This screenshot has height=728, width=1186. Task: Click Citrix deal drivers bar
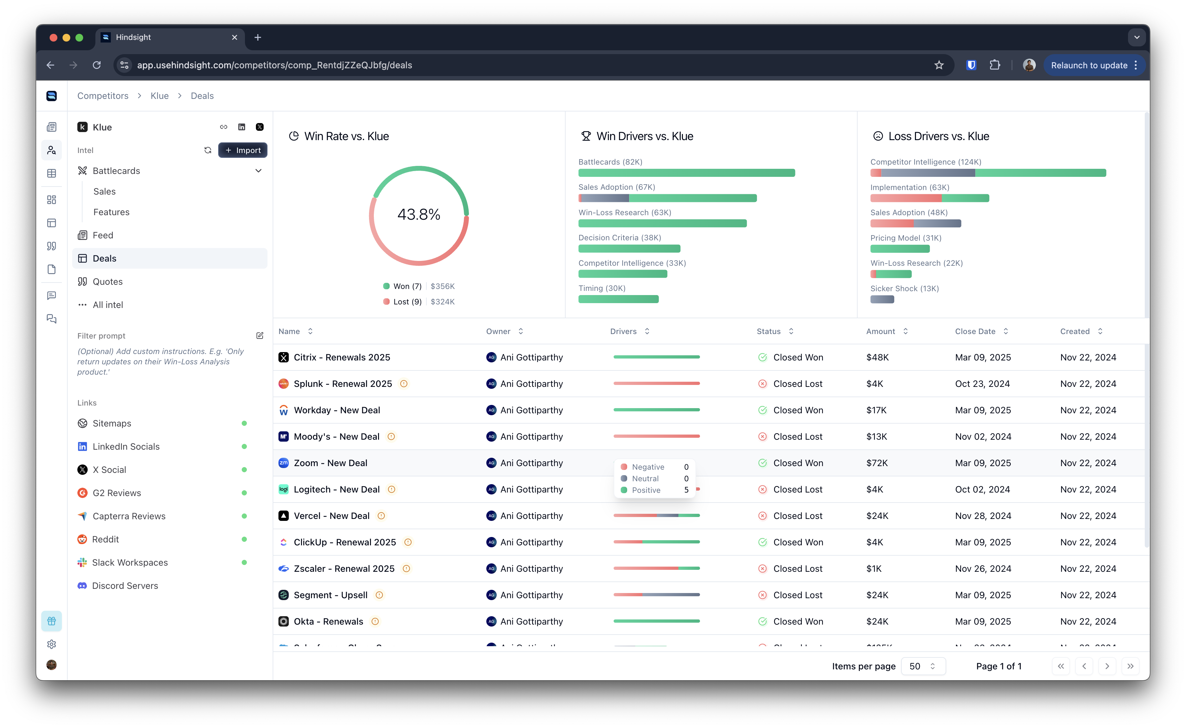click(x=656, y=357)
